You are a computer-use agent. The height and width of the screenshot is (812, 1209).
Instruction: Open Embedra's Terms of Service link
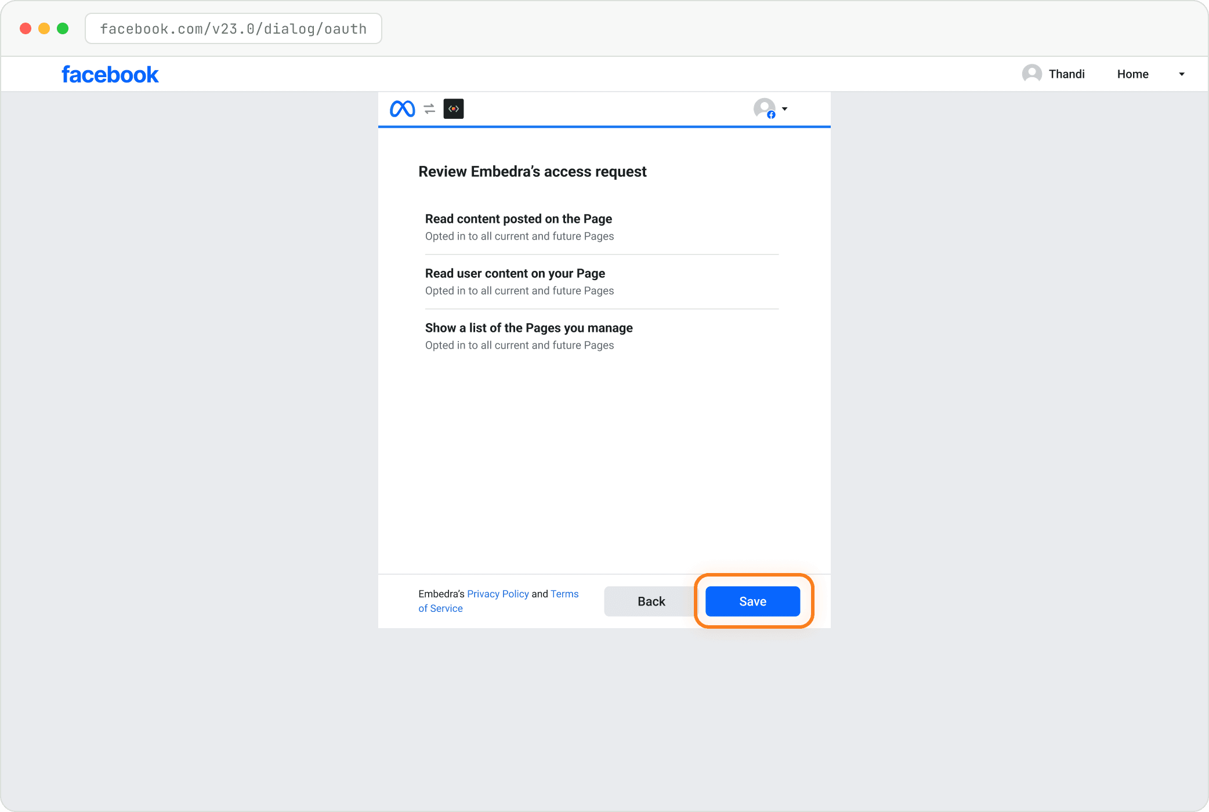[x=498, y=601]
